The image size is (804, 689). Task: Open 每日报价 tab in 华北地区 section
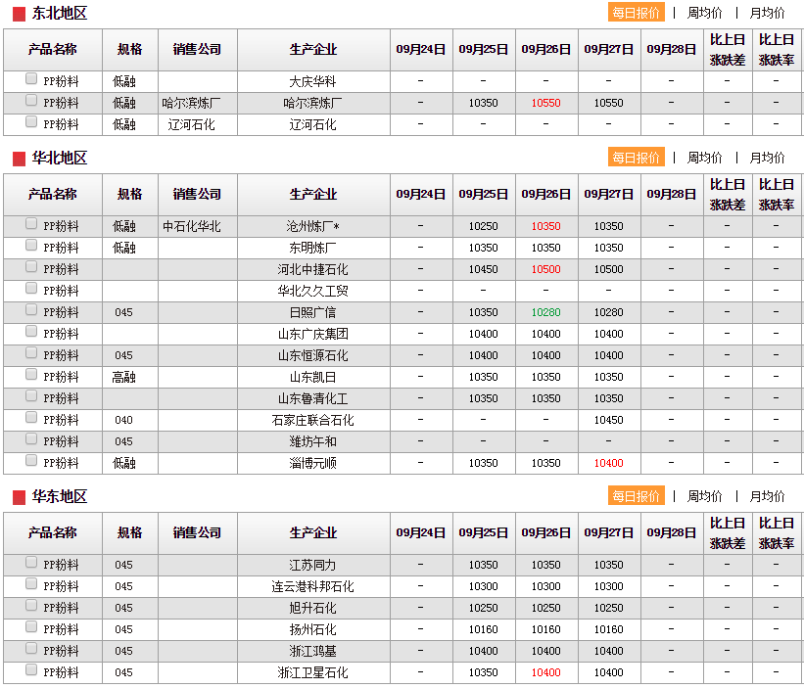point(636,158)
